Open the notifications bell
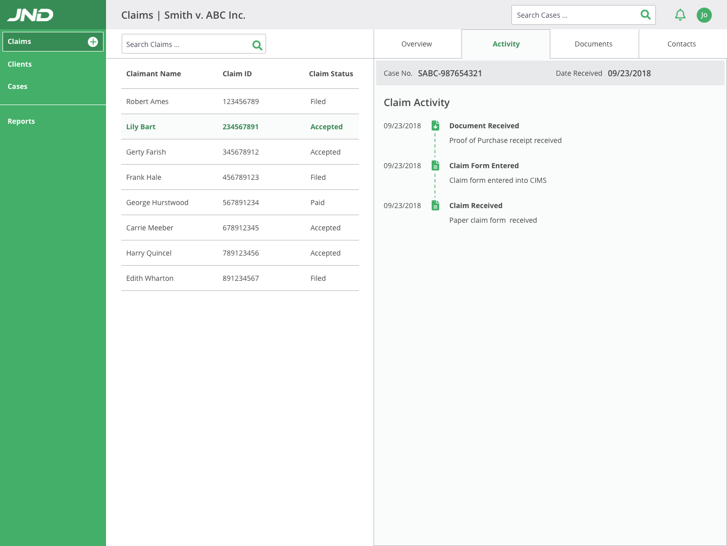727x546 pixels. tap(680, 15)
